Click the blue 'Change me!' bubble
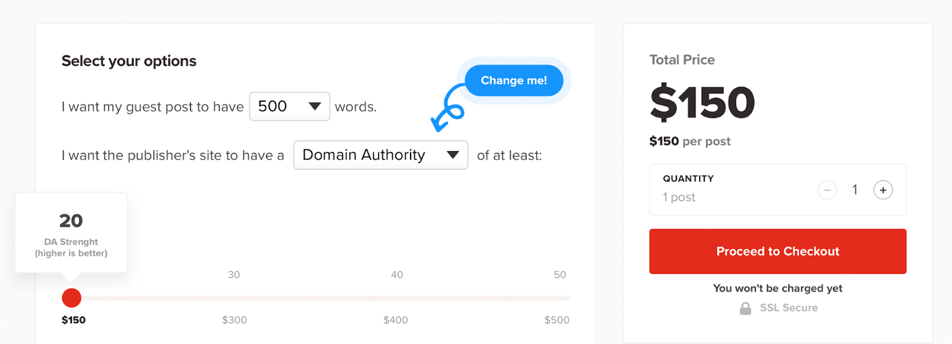952x344 pixels. [513, 80]
